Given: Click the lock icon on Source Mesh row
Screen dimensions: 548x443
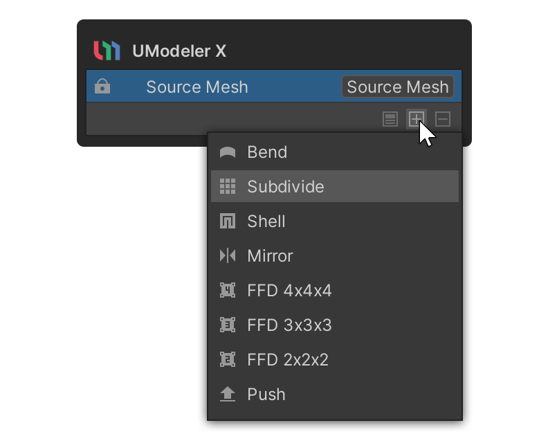Looking at the screenshot, I should (102, 87).
